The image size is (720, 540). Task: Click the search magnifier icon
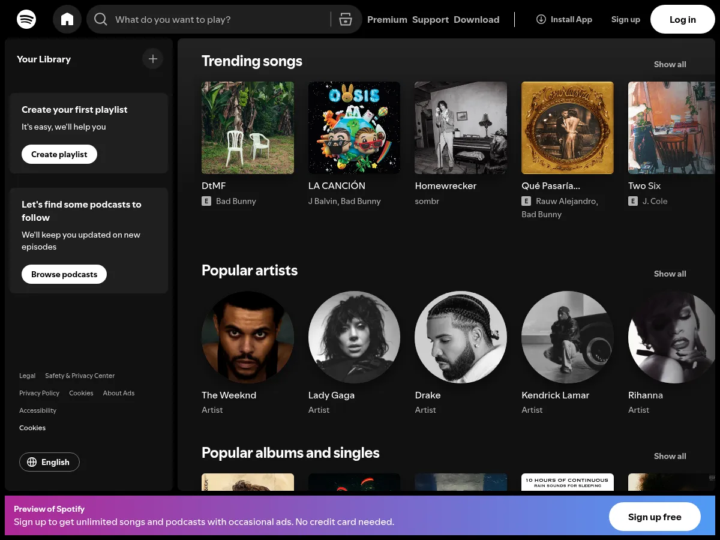(x=101, y=19)
